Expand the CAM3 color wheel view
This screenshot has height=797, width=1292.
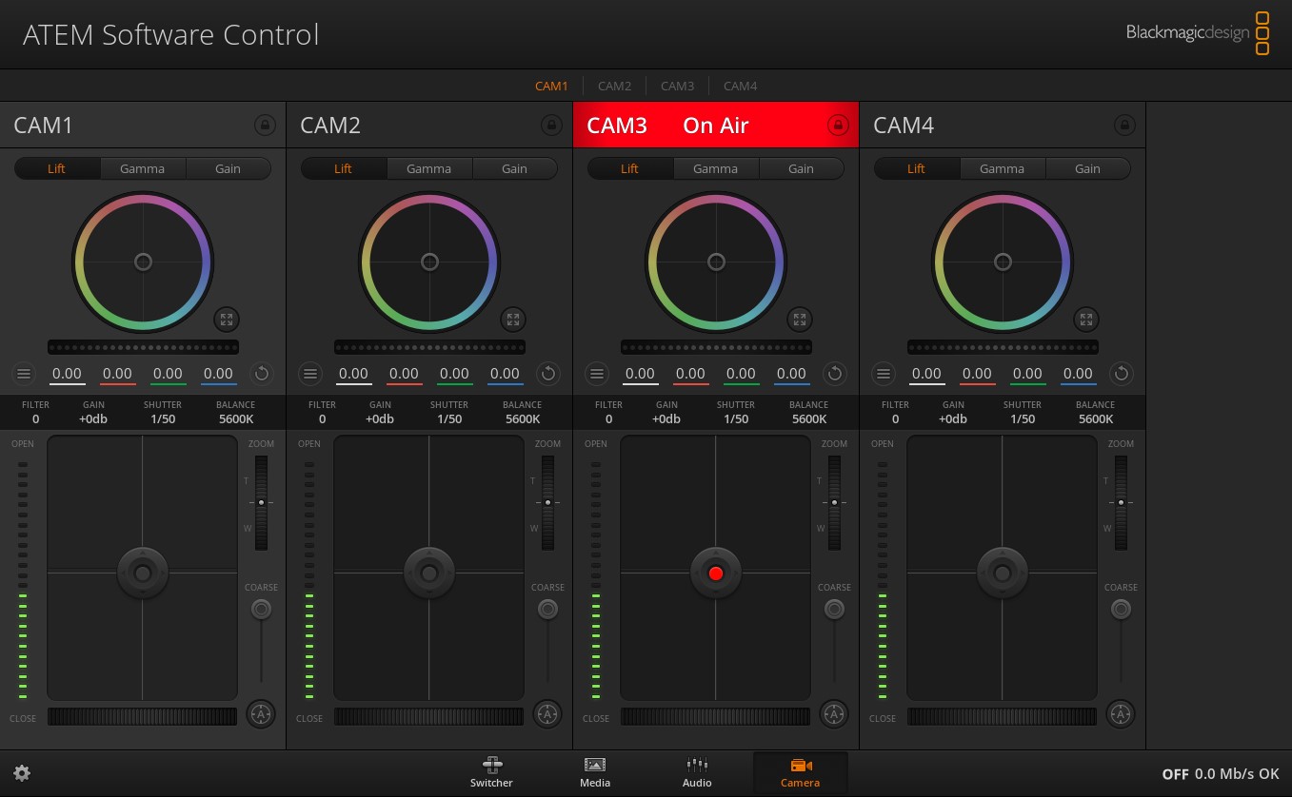[x=800, y=320]
